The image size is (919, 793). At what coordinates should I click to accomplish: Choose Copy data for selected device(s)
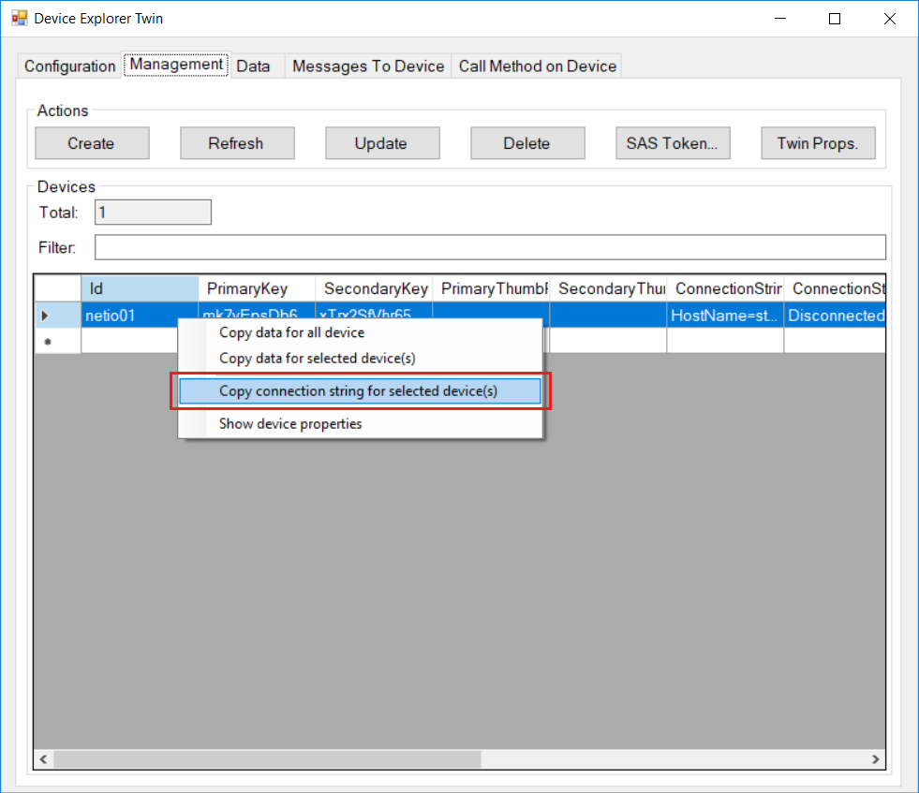tap(360, 359)
